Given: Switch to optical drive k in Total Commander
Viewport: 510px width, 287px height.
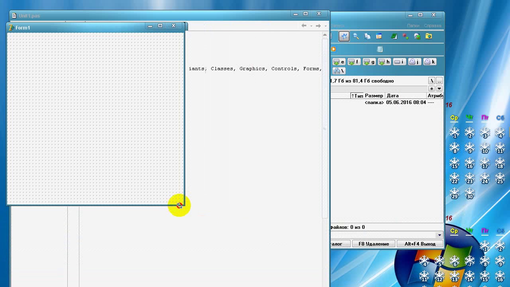Looking at the screenshot, I should tap(430, 62).
